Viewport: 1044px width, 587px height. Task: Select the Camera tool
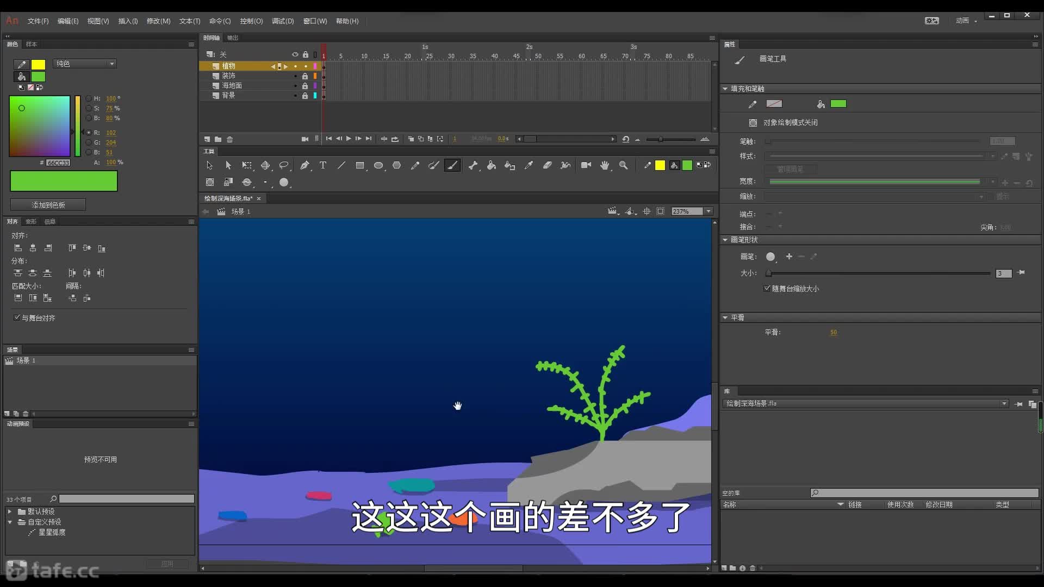[x=586, y=165]
